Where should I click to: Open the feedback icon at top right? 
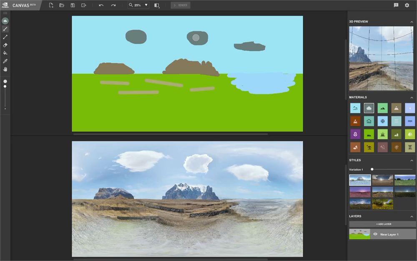click(x=396, y=5)
